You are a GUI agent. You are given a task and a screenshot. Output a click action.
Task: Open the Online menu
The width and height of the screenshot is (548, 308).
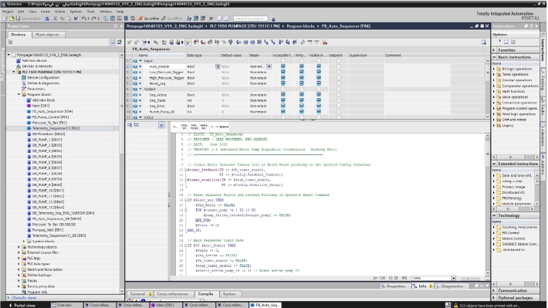[59, 12]
